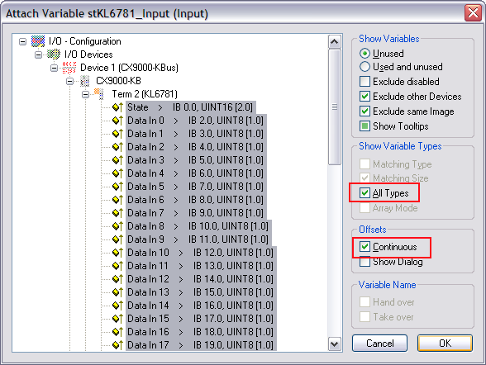Click the Cancel button
Viewport: 486px width, 365px height.
pyautogui.click(x=379, y=343)
